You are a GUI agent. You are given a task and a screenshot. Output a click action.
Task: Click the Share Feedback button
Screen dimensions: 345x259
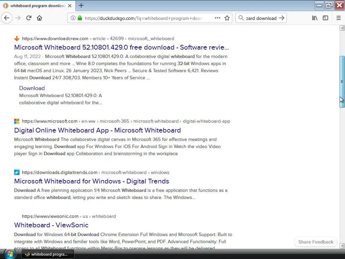pyautogui.click(x=316, y=242)
